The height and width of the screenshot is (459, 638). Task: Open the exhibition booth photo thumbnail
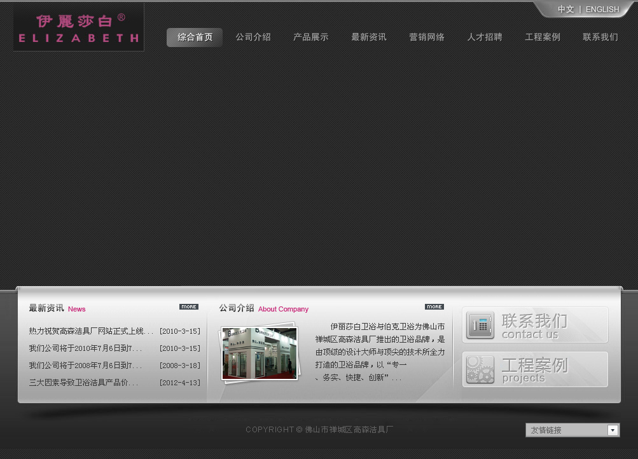point(260,353)
